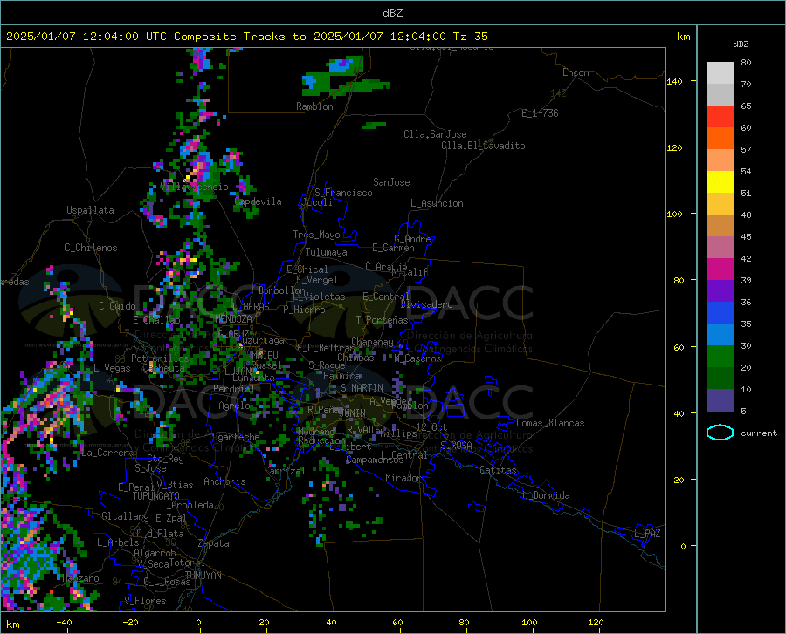Click the 60 mark on bottom axis
The image size is (786, 634).
pyautogui.click(x=397, y=622)
